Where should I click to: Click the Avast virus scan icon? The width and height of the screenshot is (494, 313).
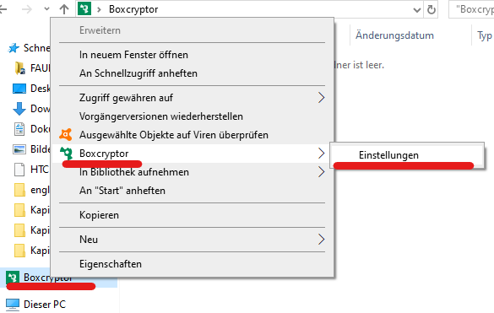point(66,135)
